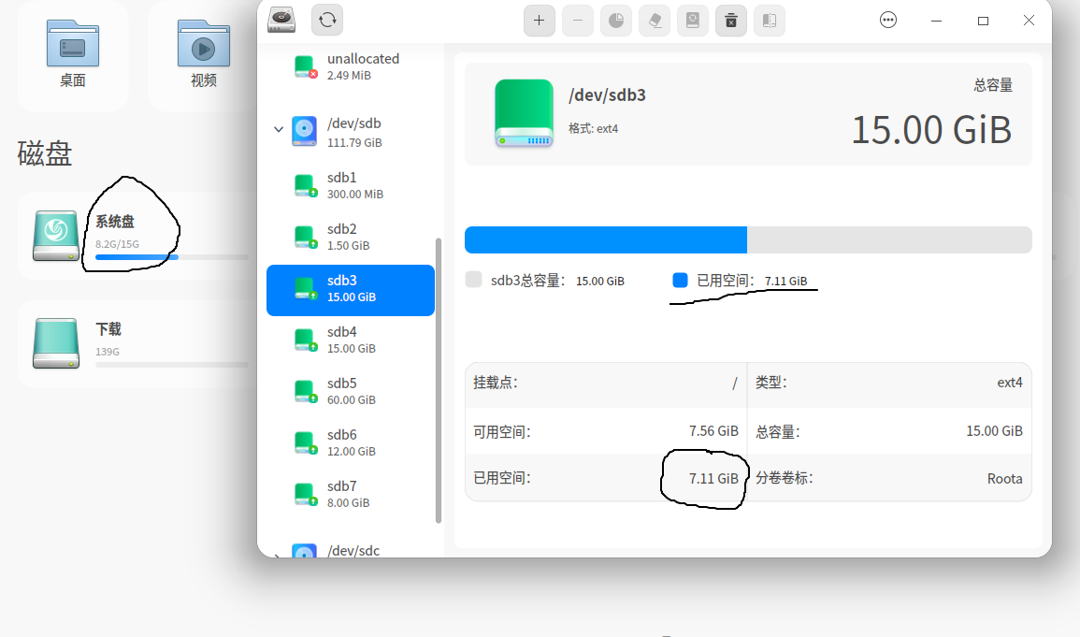Open the three-dots main menu
Screen dimensions: 1080x637
[x=888, y=20]
